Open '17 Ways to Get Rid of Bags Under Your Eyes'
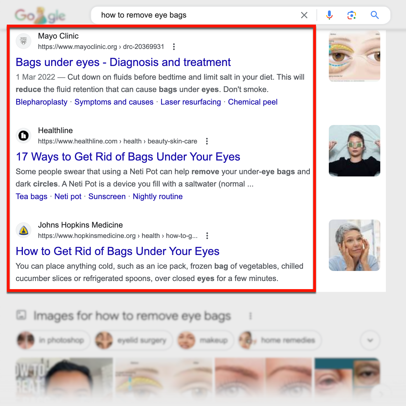This screenshot has width=406, height=406. click(128, 157)
